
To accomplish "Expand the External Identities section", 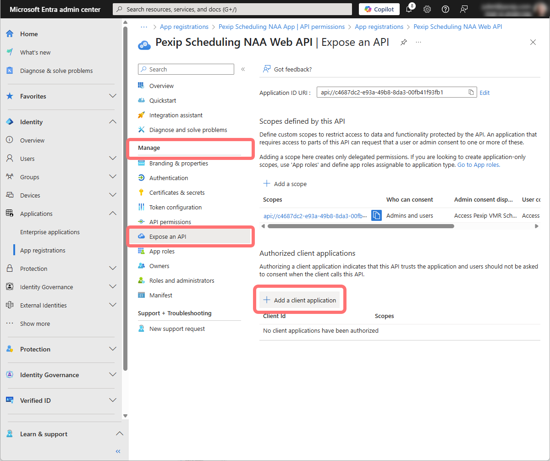I will click(113, 305).
